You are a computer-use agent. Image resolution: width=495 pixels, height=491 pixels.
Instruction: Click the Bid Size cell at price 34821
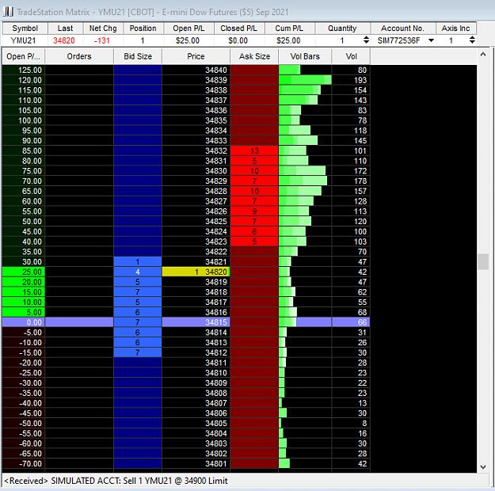tap(138, 262)
